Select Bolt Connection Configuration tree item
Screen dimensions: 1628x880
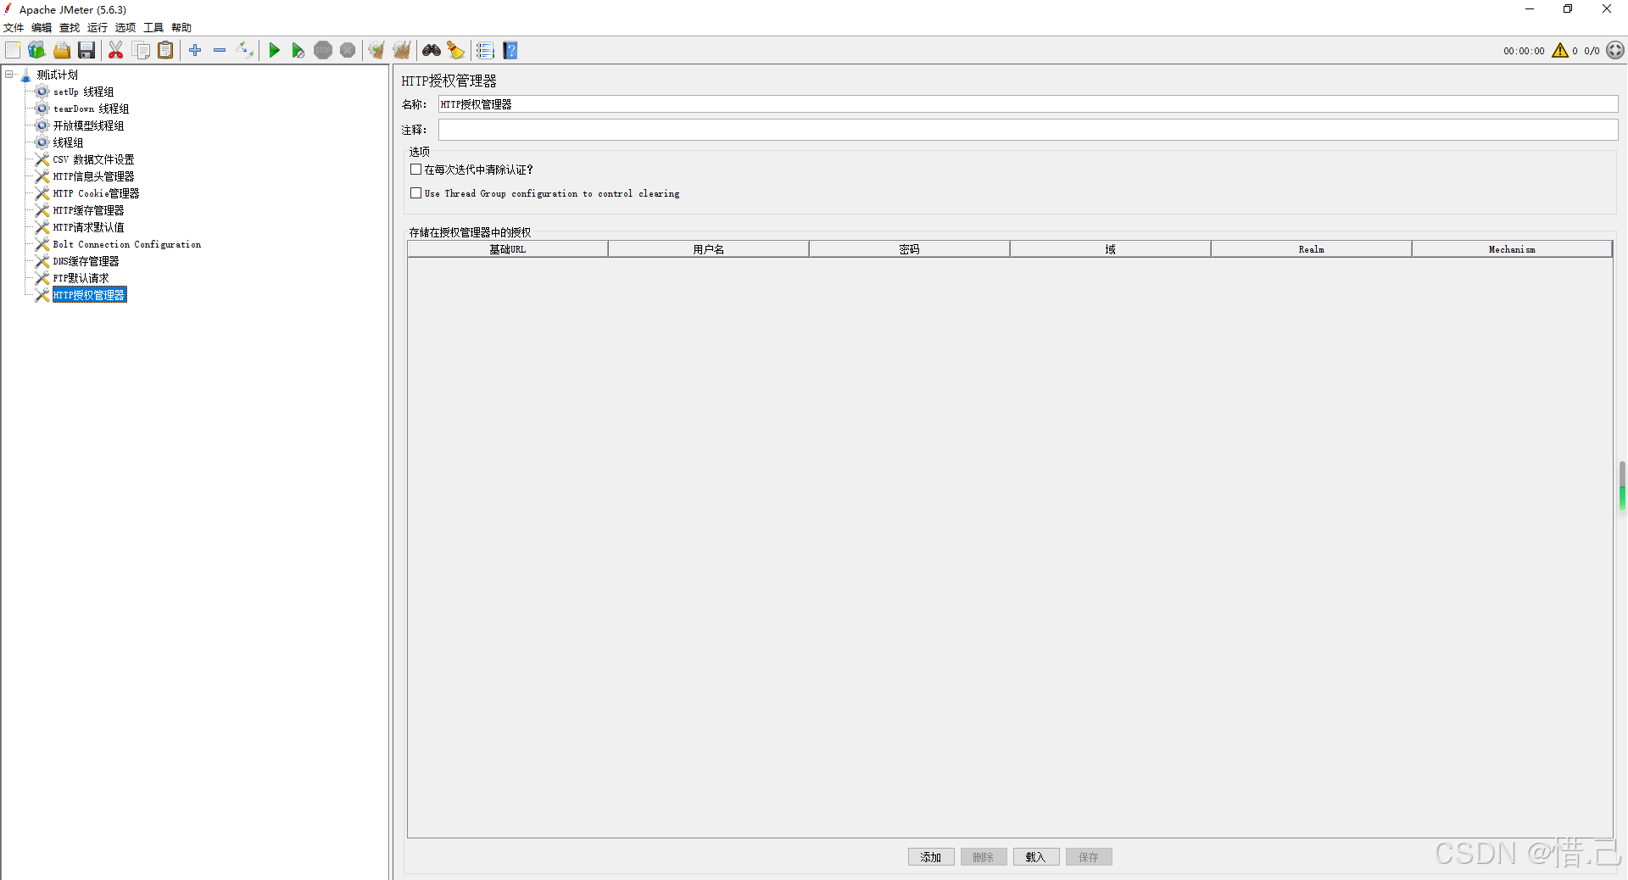pos(127,244)
